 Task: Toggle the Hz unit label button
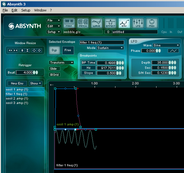(89, 68)
